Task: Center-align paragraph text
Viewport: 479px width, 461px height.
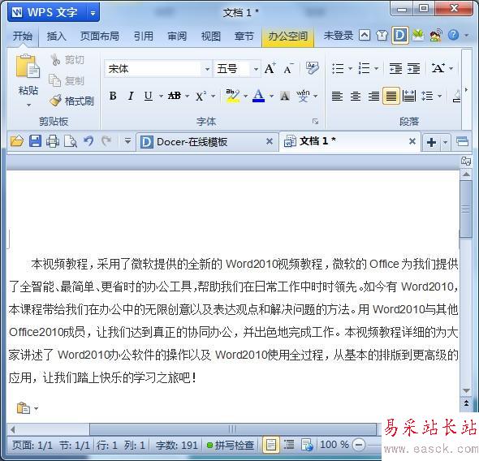Action: [x=356, y=96]
